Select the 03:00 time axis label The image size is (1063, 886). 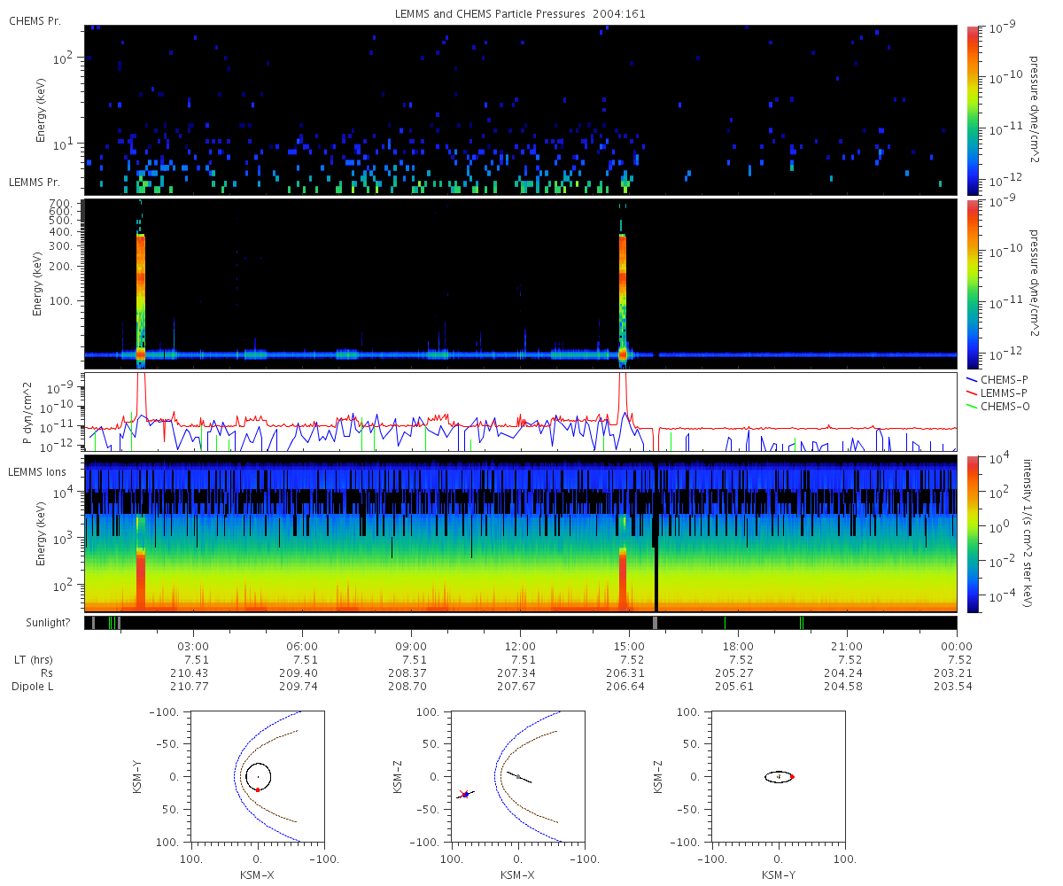pos(193,646)
